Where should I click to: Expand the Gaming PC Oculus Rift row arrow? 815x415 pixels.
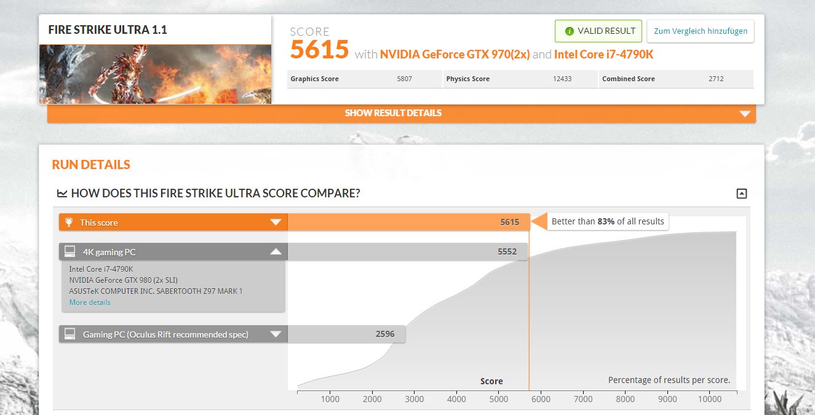point(276,334)
